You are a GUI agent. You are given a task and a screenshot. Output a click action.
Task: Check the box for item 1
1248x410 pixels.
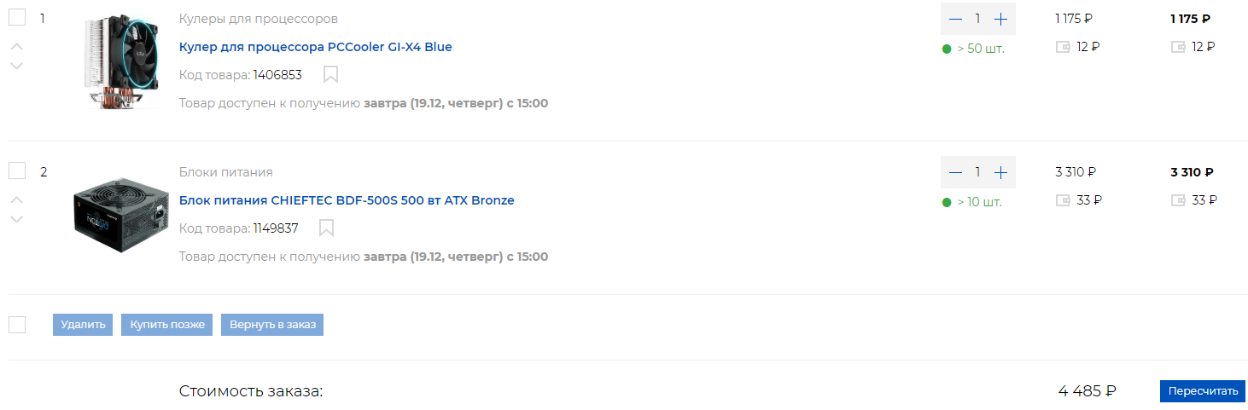point(17,18)
